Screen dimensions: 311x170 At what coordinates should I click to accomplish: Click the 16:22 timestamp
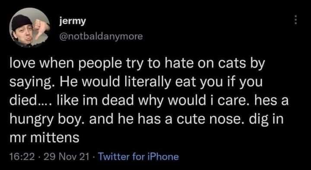(x=22, y=157)
